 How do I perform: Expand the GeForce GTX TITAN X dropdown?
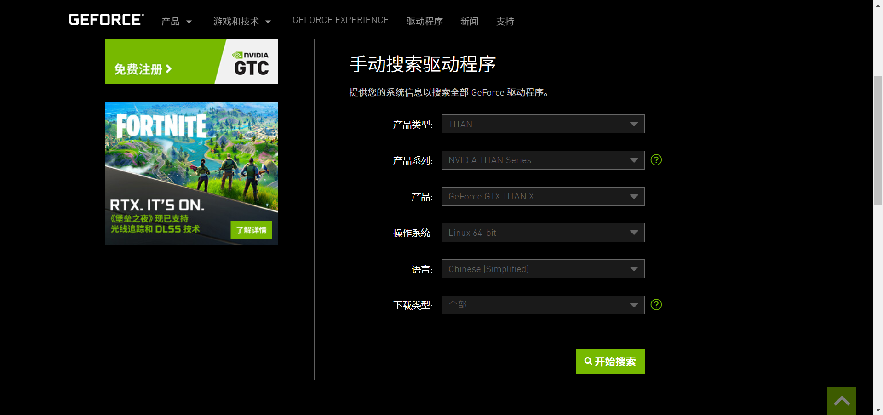[x=543, y=196]
